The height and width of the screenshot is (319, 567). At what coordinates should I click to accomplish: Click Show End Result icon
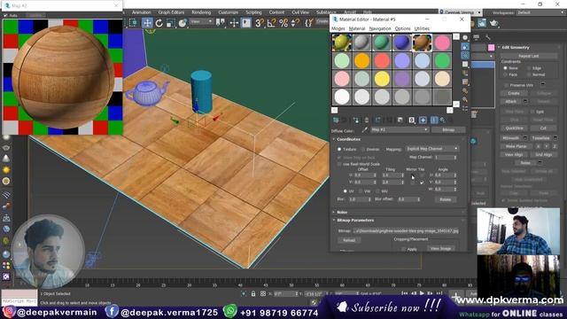(434, 121)
